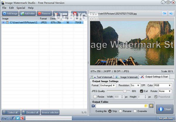Clear output folder with blue X icon
This screenshot has width=176, height=122.
(93, 106)
